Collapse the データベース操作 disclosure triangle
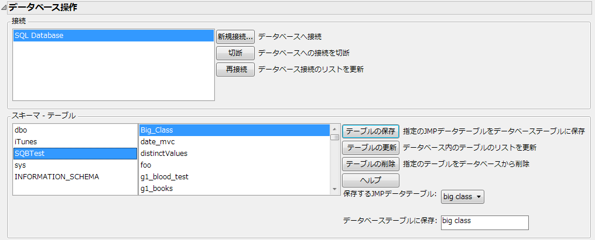The image size is (595, 240). [x=4, y=8]
